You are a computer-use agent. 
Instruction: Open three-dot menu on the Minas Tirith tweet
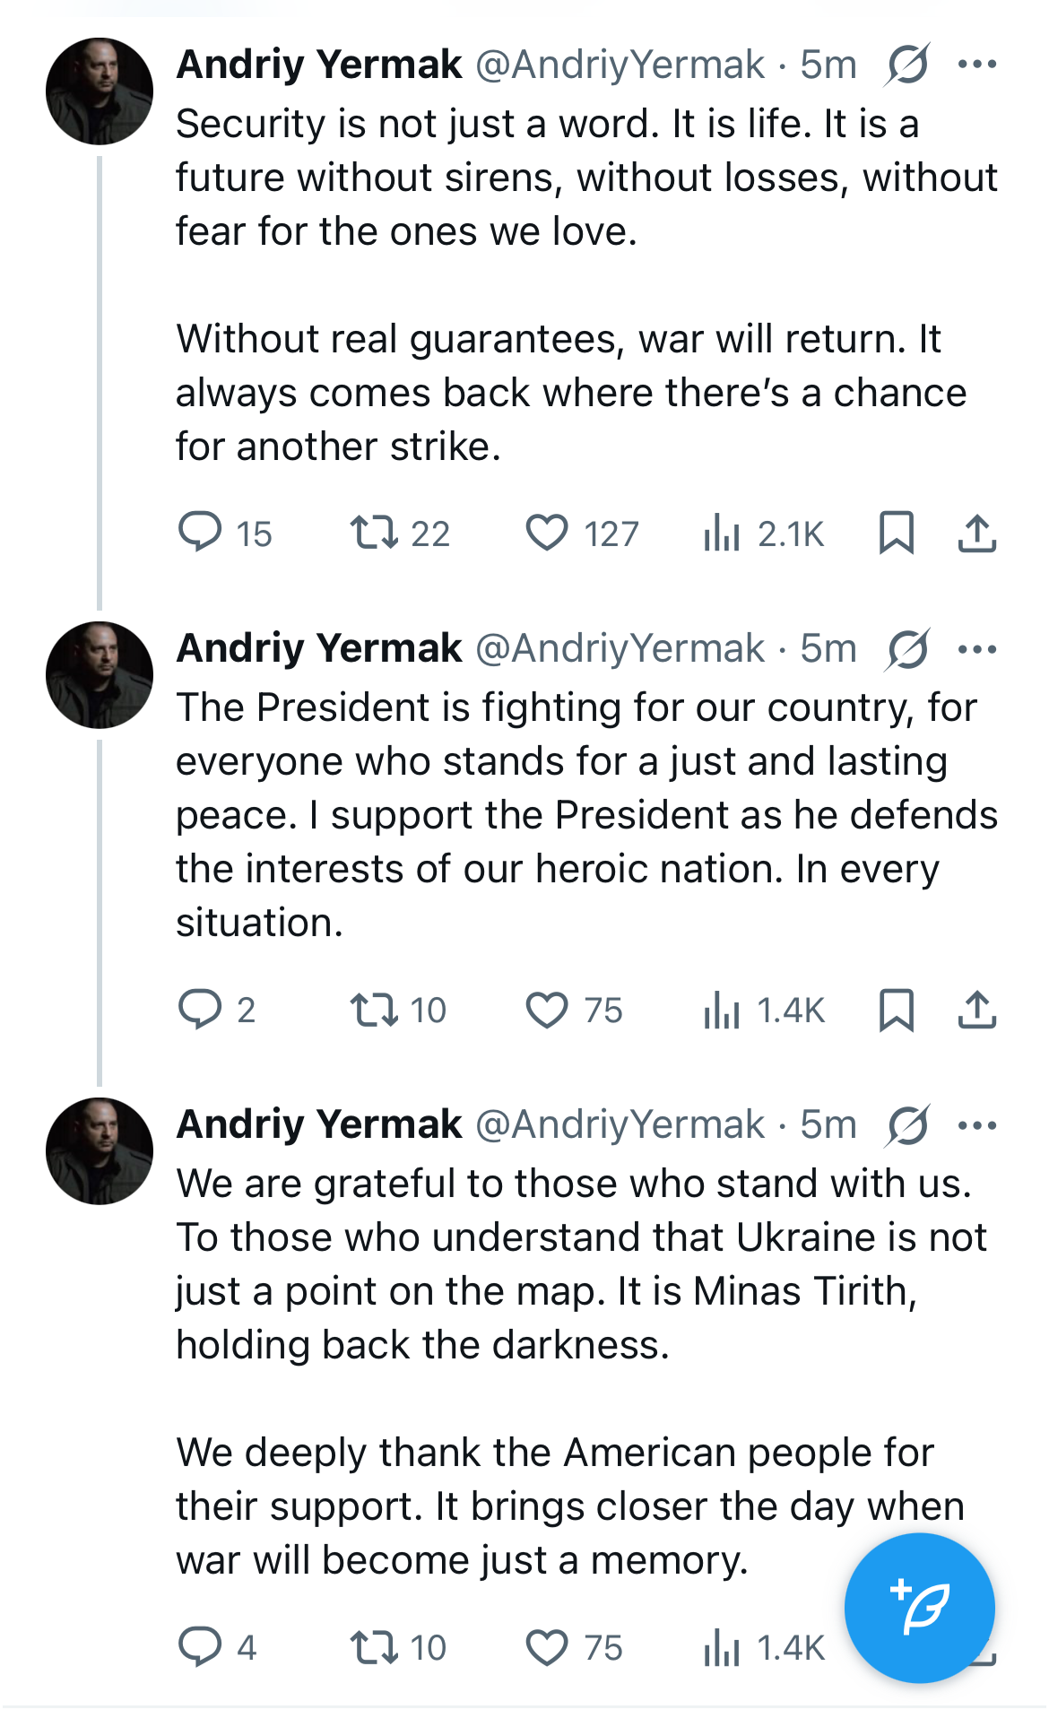click(977, 1124)
